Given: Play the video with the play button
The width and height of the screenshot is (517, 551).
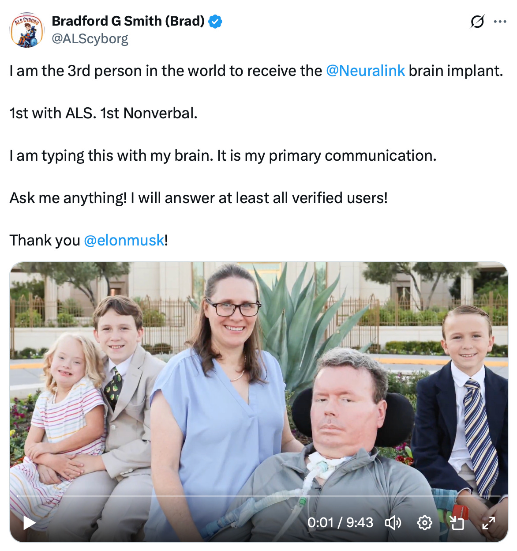Looking at the screenshot, I should 29,523.
